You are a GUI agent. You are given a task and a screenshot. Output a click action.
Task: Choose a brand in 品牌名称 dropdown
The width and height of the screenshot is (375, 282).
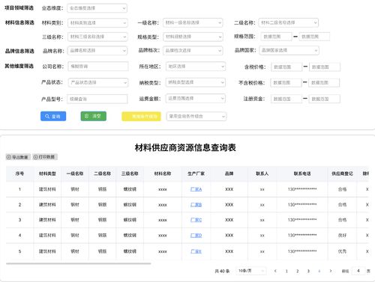(x=97, y=51)
